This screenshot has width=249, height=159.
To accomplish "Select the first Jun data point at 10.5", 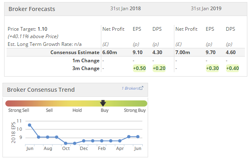I will pos(30,125).
